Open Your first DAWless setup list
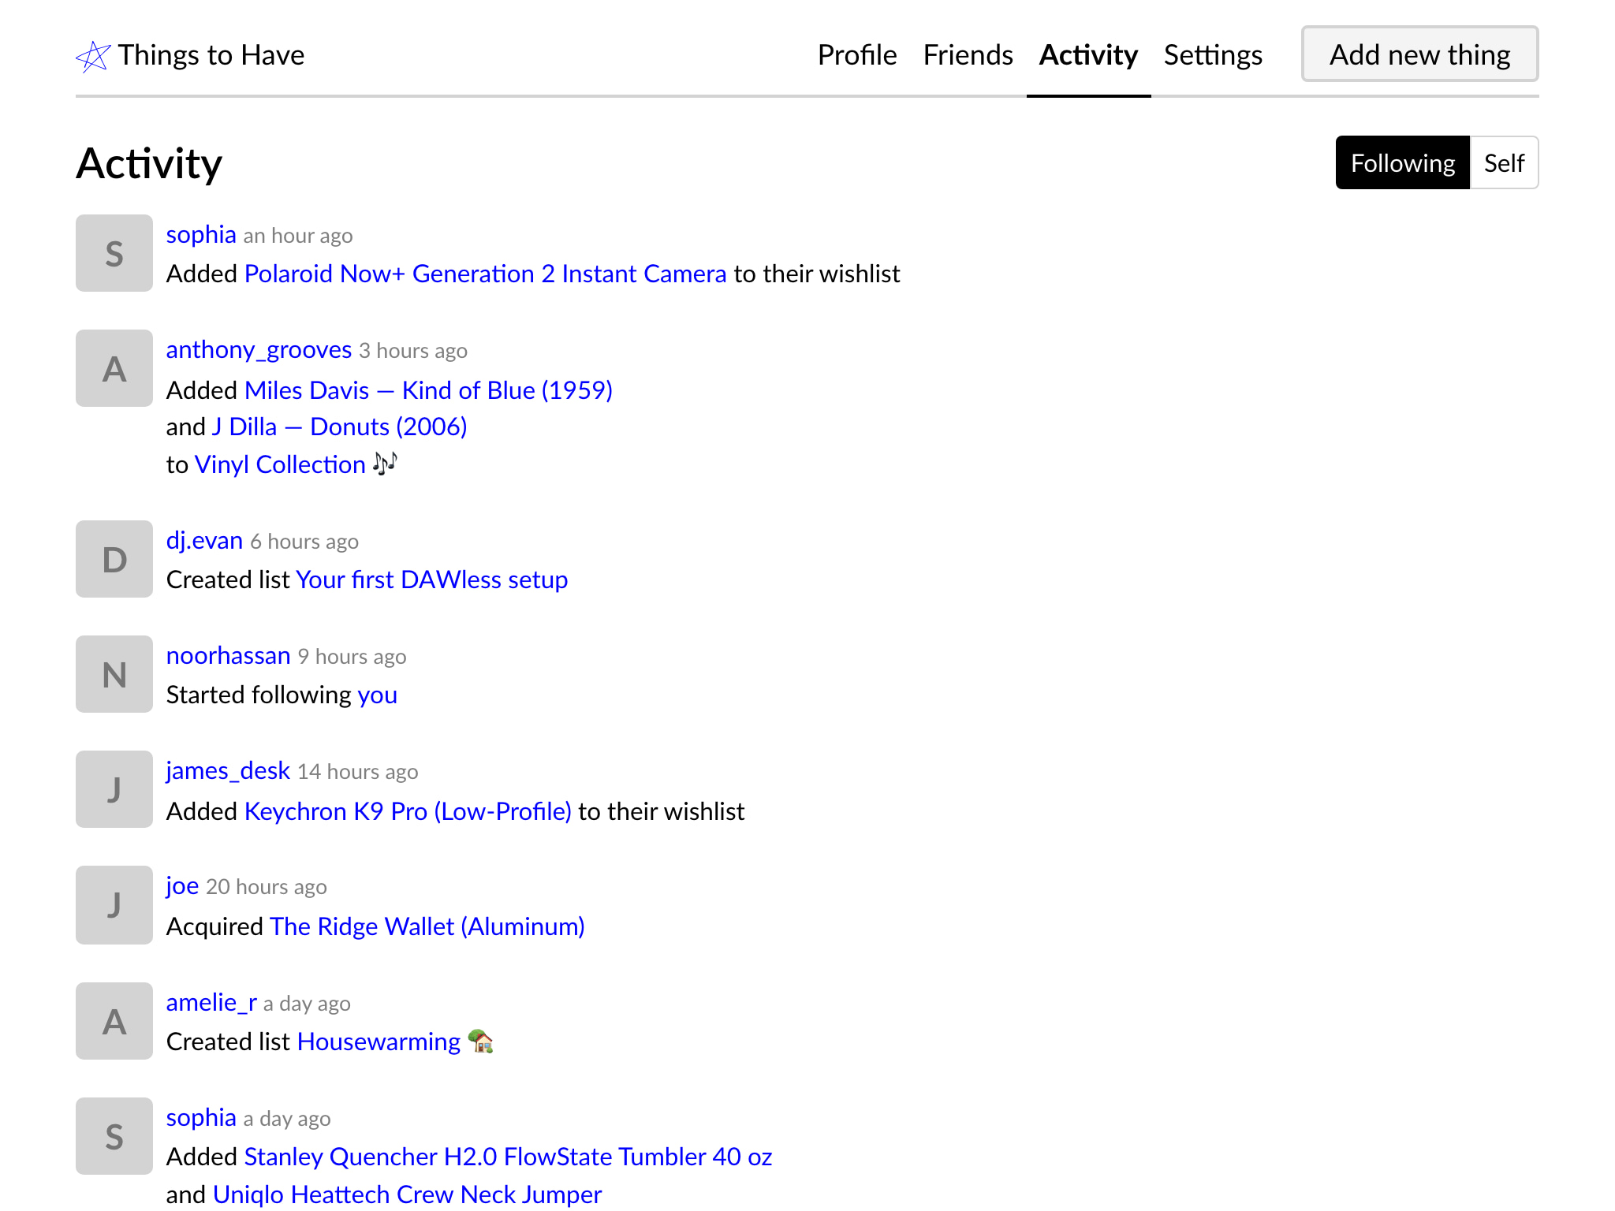Screen dimensions: 1615x1211 432,579
